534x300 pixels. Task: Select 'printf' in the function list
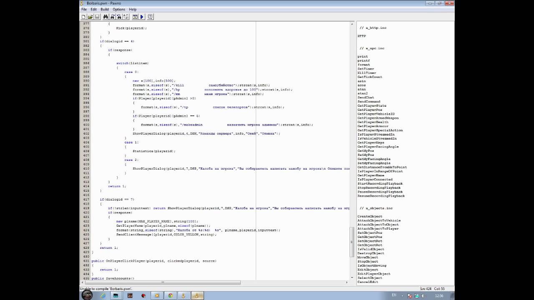click(363, 60)
